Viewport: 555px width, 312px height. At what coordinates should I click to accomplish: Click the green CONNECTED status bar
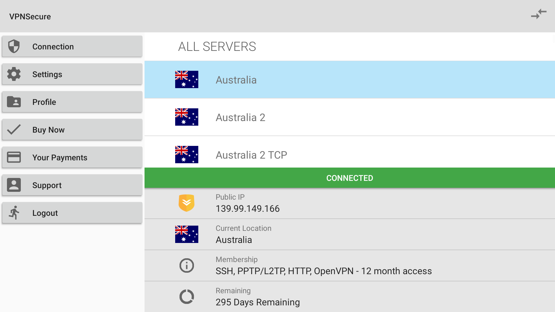[x=350, y=178]
